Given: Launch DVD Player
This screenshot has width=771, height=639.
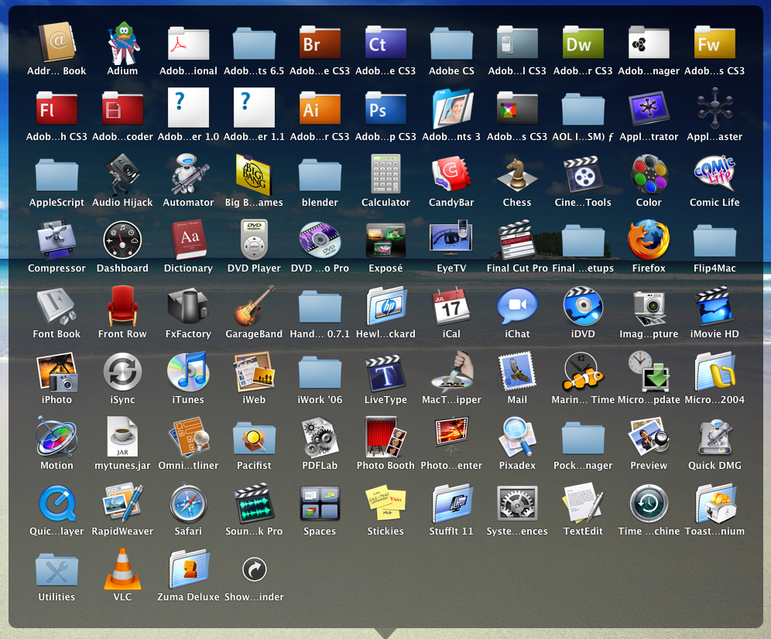Looking at the screenshot, I should [x=254, y=240].
